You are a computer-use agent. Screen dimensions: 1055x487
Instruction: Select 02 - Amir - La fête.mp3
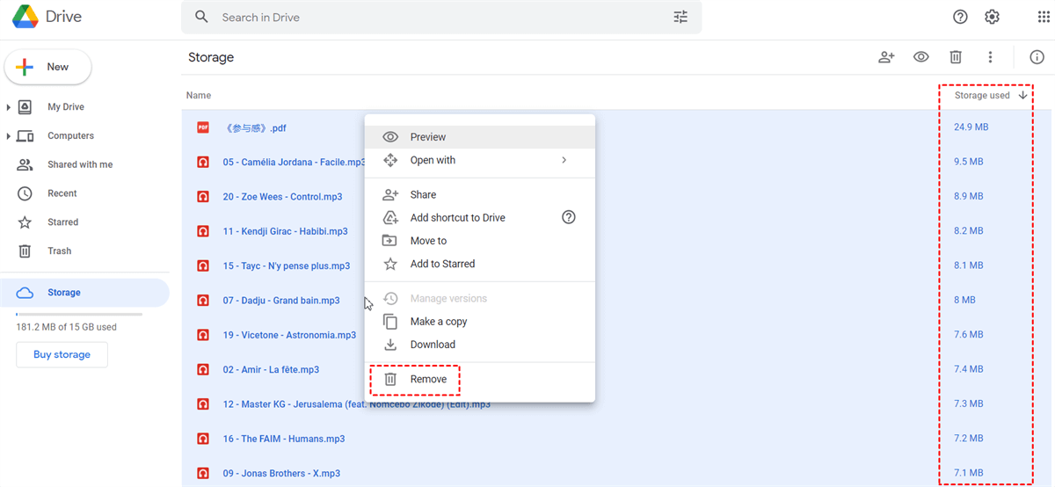pyautogui.click(x=271, y=370)
